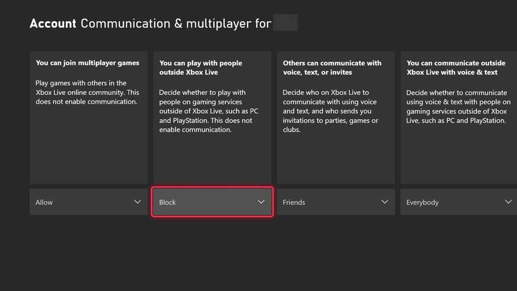Select the "You can join multiplayer games" card title

87,63
